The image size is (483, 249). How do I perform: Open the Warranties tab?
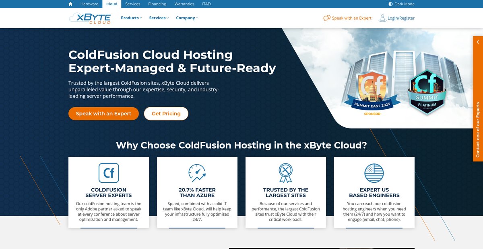tap(184, 4)
